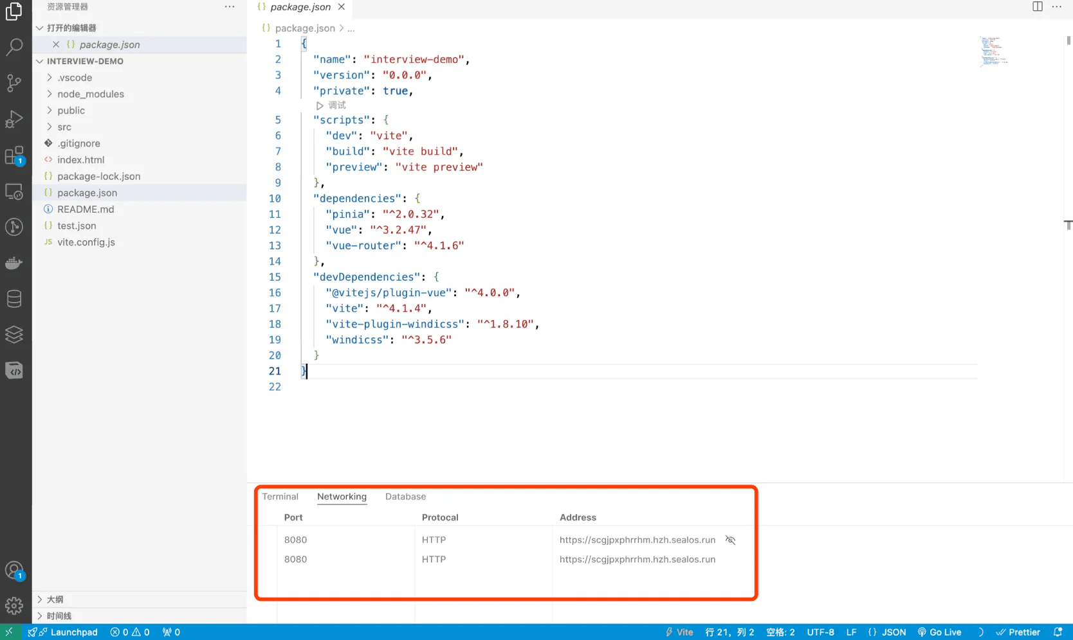The width and height of the screenshot is (1073, 640).
Task: Select the package.json editor tab
Action: [300, 6]
